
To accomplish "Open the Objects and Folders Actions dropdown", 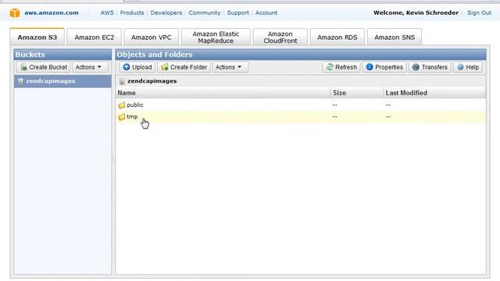I will [230, 67].
